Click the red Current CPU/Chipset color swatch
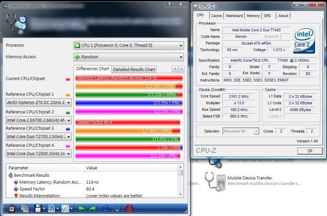Screen dimensions: 327x216 pos(68,79)
